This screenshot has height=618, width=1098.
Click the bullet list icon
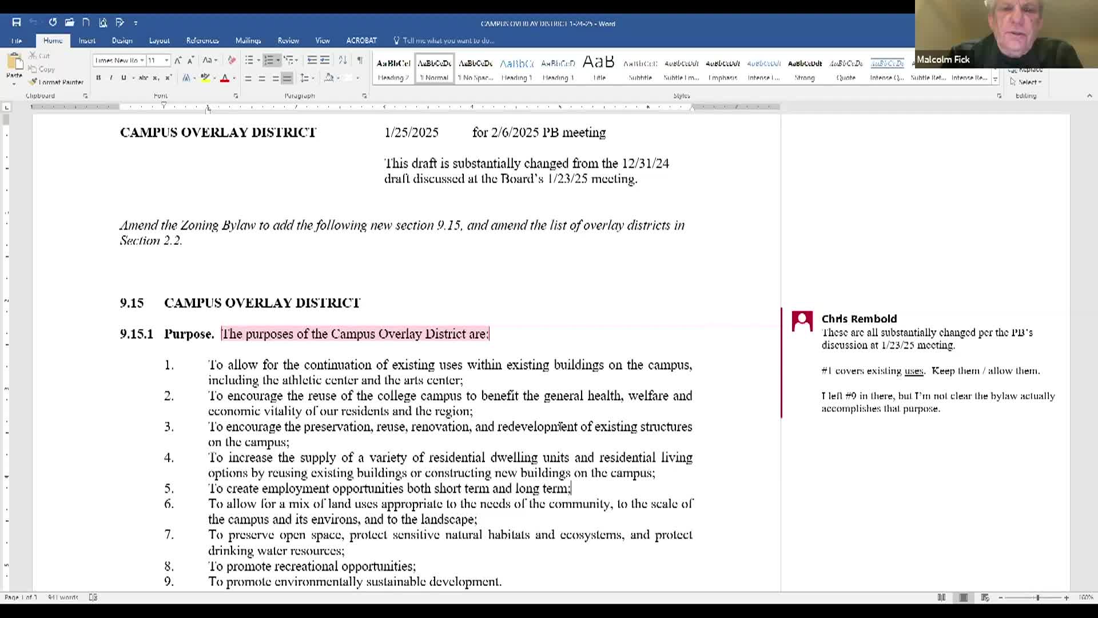(x=249, y=60)
